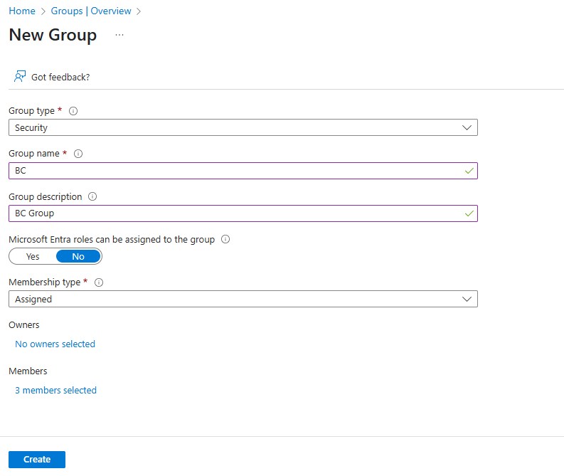The width and height of the screenshot is (564, 476).
Task: Expand the Group type Security dropdown
Action: click(x=243, y=127)
